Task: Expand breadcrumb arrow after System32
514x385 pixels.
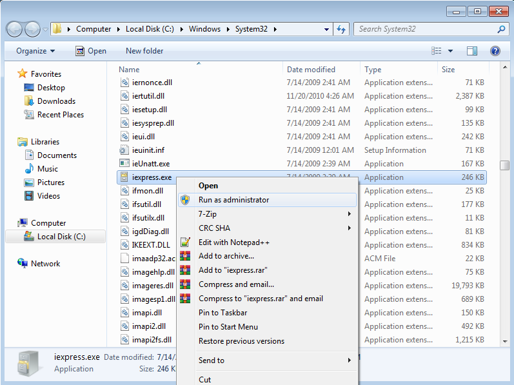Action: [275, 29]
